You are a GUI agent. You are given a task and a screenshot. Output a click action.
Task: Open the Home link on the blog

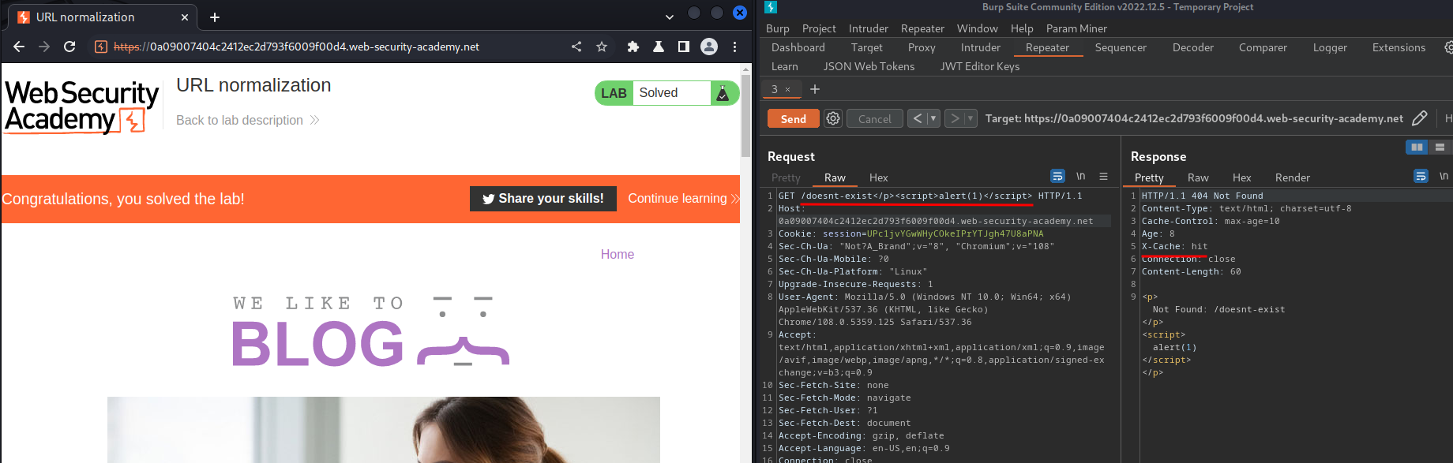(618, 254)
